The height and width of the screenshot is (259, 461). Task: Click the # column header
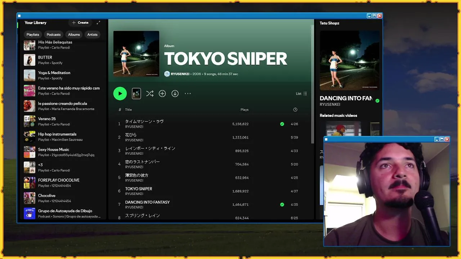[120, 110]
